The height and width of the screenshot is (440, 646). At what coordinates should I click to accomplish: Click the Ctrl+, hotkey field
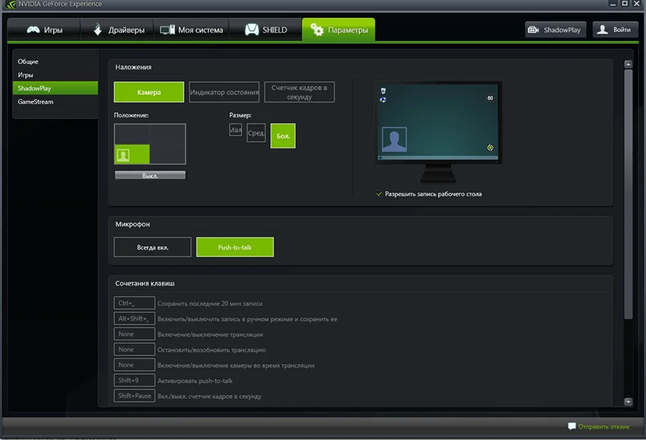coord(134,303)
